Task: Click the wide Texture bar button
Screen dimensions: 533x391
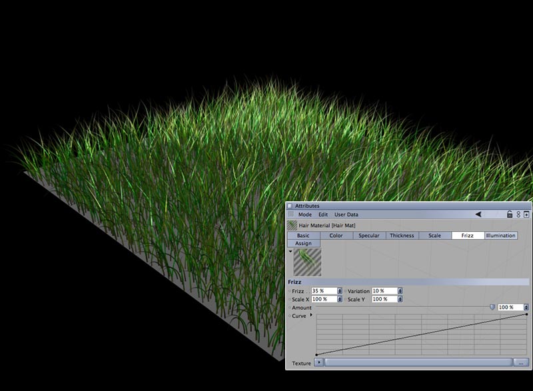Action: [x=418, y=362]
